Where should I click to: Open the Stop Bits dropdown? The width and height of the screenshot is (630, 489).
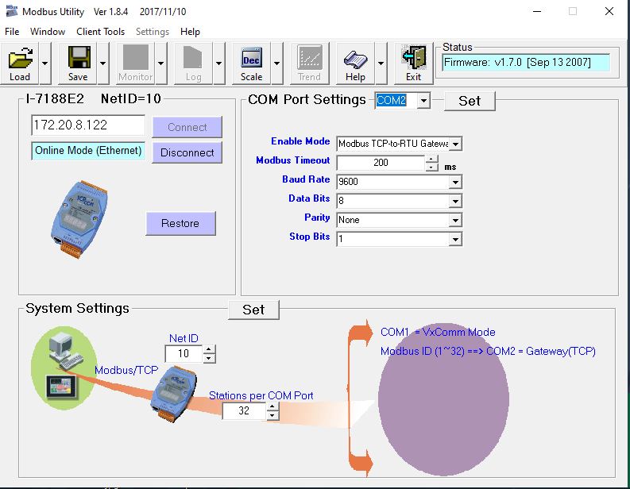click(x=455, y=239)
